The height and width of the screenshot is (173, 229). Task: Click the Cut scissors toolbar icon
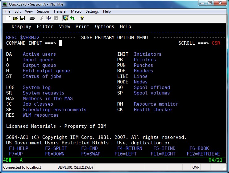(x=42, y=18)
